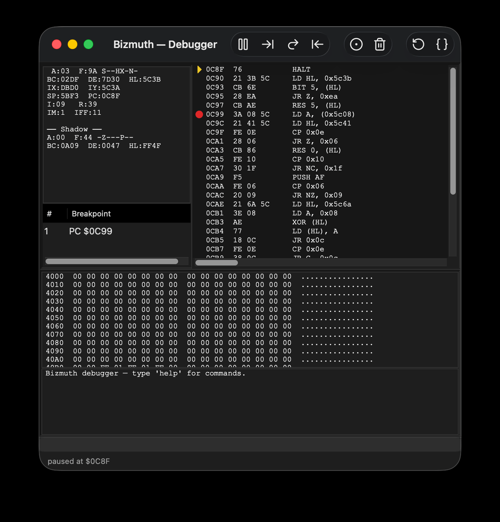Select the HALT instruction line
The width and height of the screenshot is (500, 522).
[x=320, y=69]
